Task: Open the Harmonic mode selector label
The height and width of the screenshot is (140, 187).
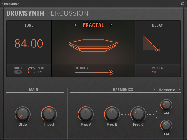Action: coord(167,90)
